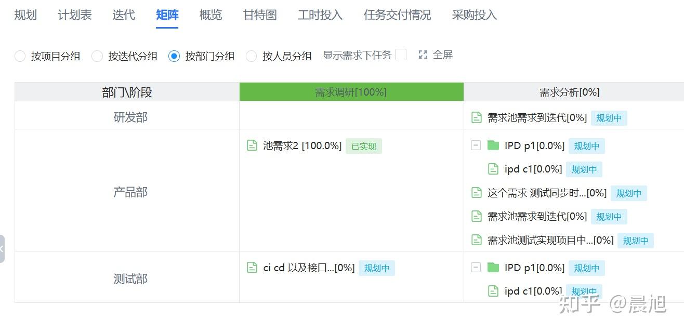Choose 按人员分组 radio option
The image size is (684, 332).
(x=252, y=56)
